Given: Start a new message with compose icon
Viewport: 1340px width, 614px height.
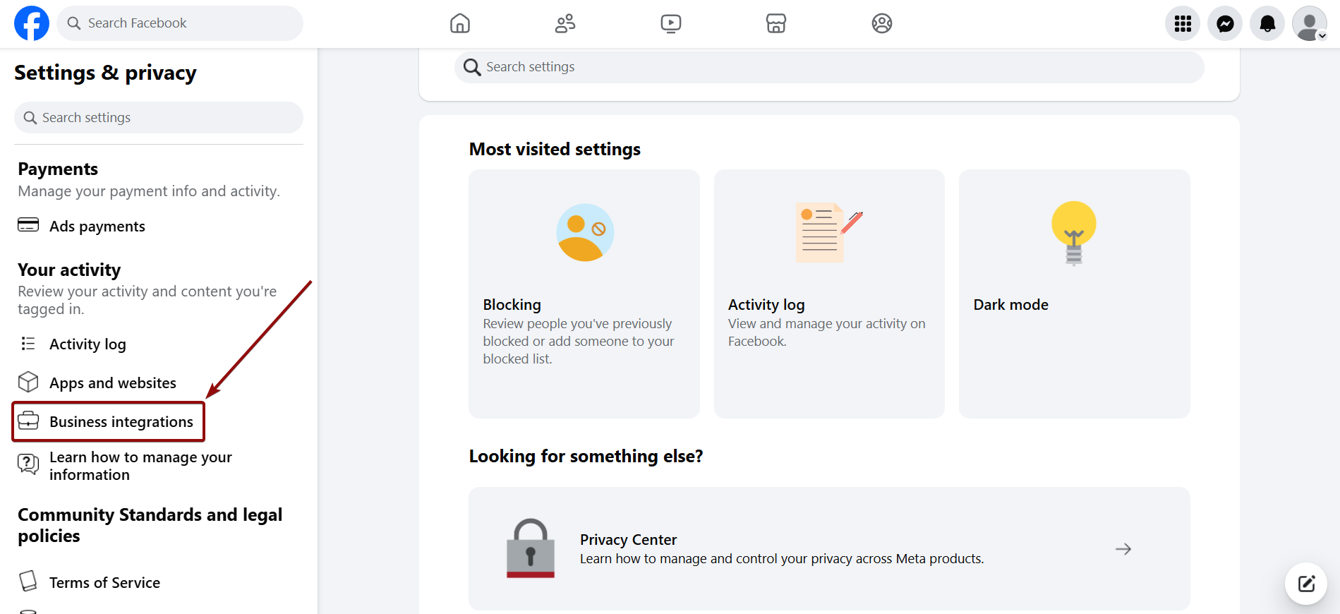Looking at the screenshot, I should (1306, 584).
